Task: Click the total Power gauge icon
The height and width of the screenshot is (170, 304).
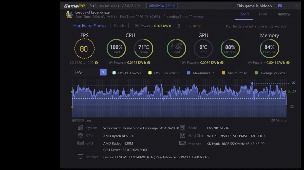Action: (137, 26)
